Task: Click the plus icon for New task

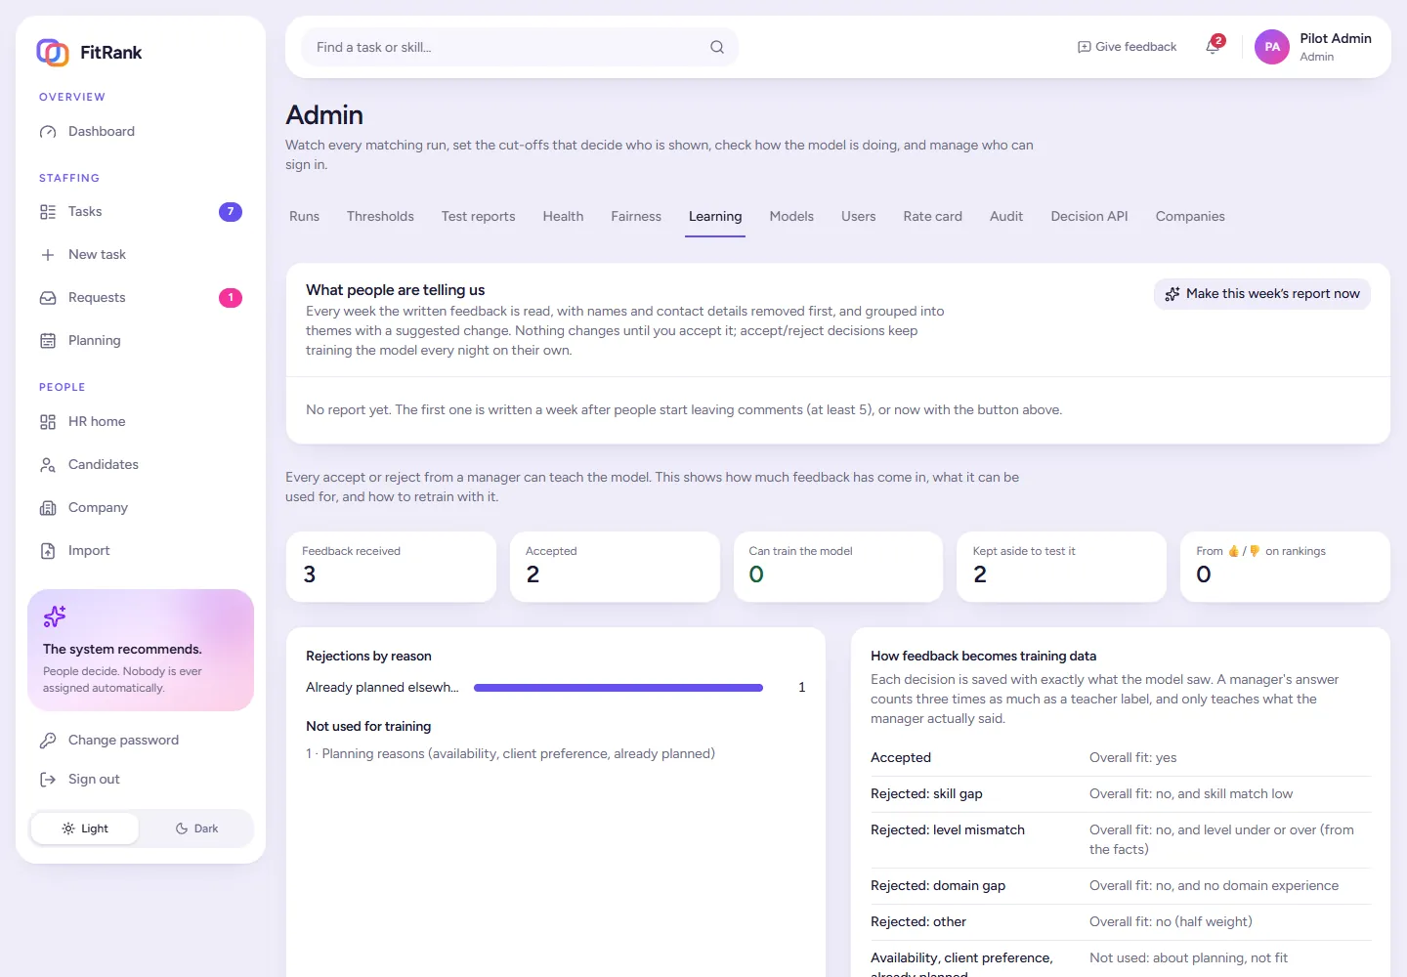Action: click(48, 255)
